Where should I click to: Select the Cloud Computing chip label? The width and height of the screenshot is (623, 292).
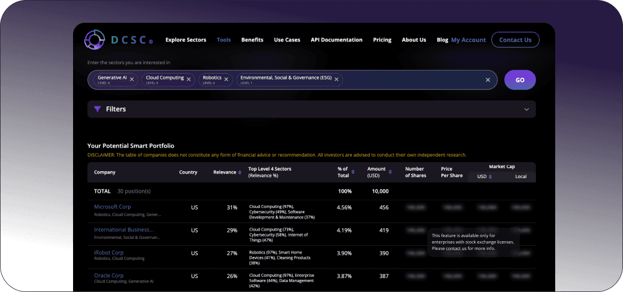tap(164, 78)
